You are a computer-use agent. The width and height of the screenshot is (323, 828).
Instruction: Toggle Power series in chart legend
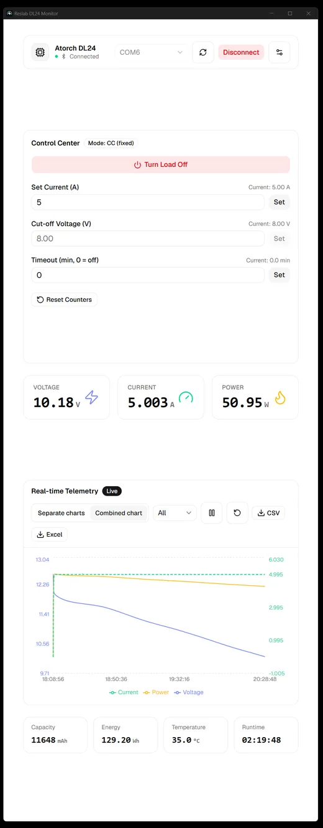(156, 692)
